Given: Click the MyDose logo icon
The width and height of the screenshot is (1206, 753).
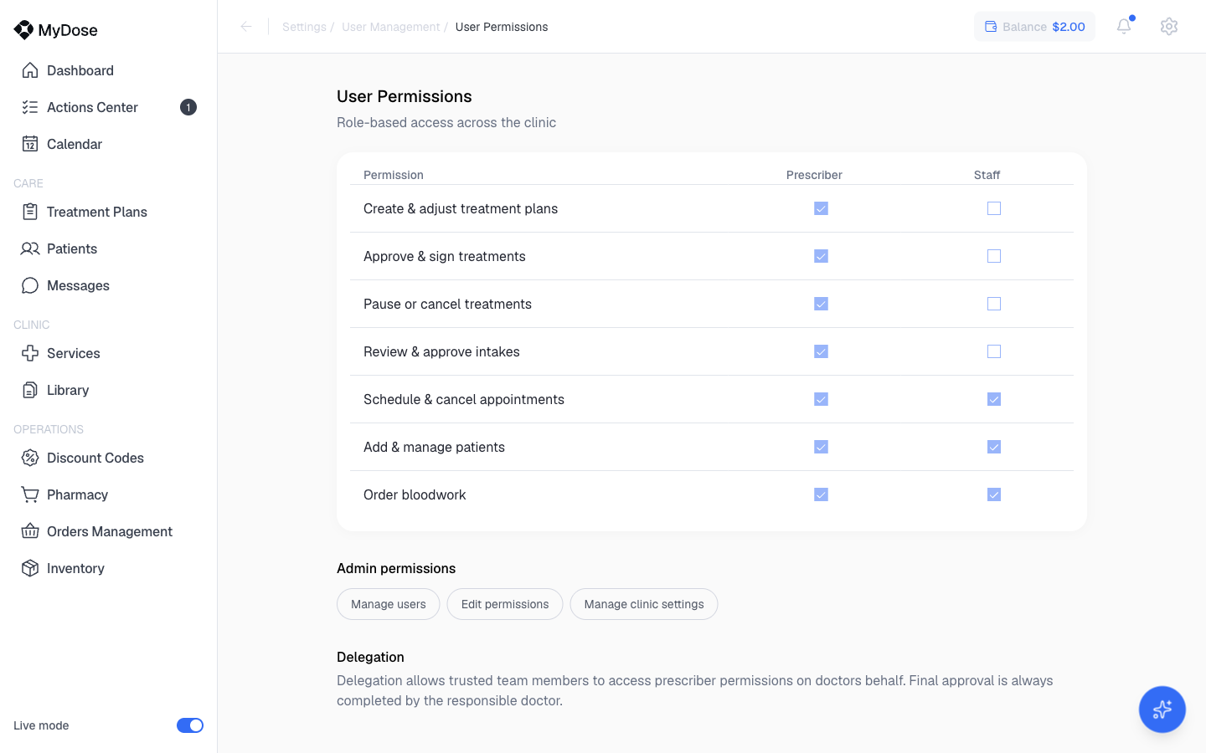Looking at the screenshot, I should coord(23,30).
